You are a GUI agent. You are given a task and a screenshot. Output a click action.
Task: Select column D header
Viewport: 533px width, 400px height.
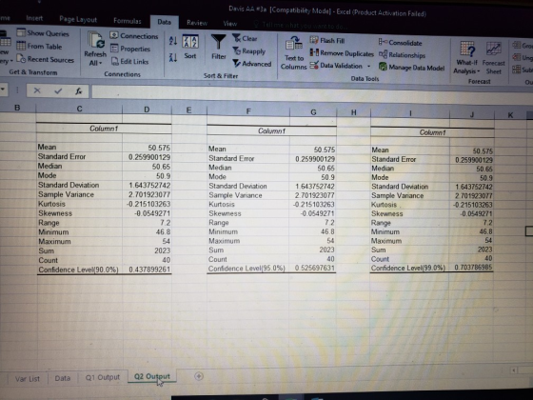pos(147,110)
